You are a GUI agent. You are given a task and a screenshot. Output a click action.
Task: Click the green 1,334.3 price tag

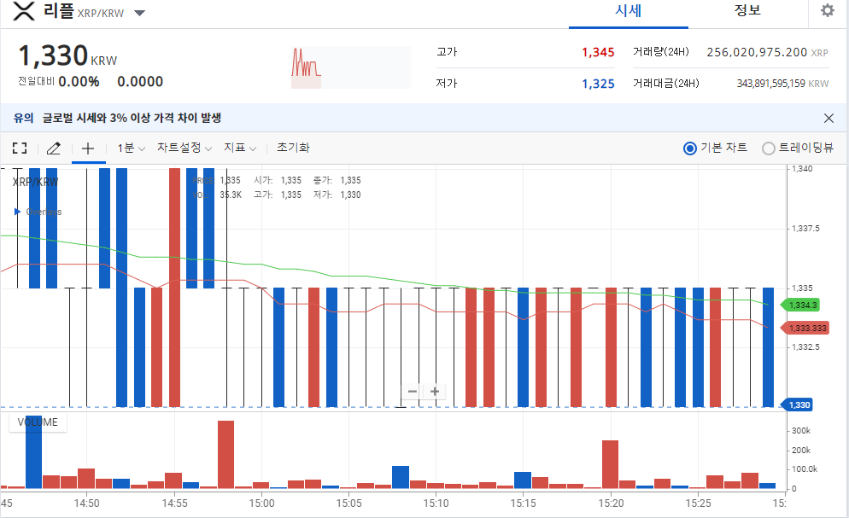coord(800,305)
